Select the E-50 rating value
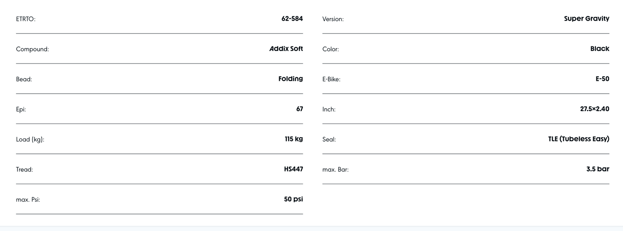The width and height of the screenshot is (623, 231). tap(602, 79)
